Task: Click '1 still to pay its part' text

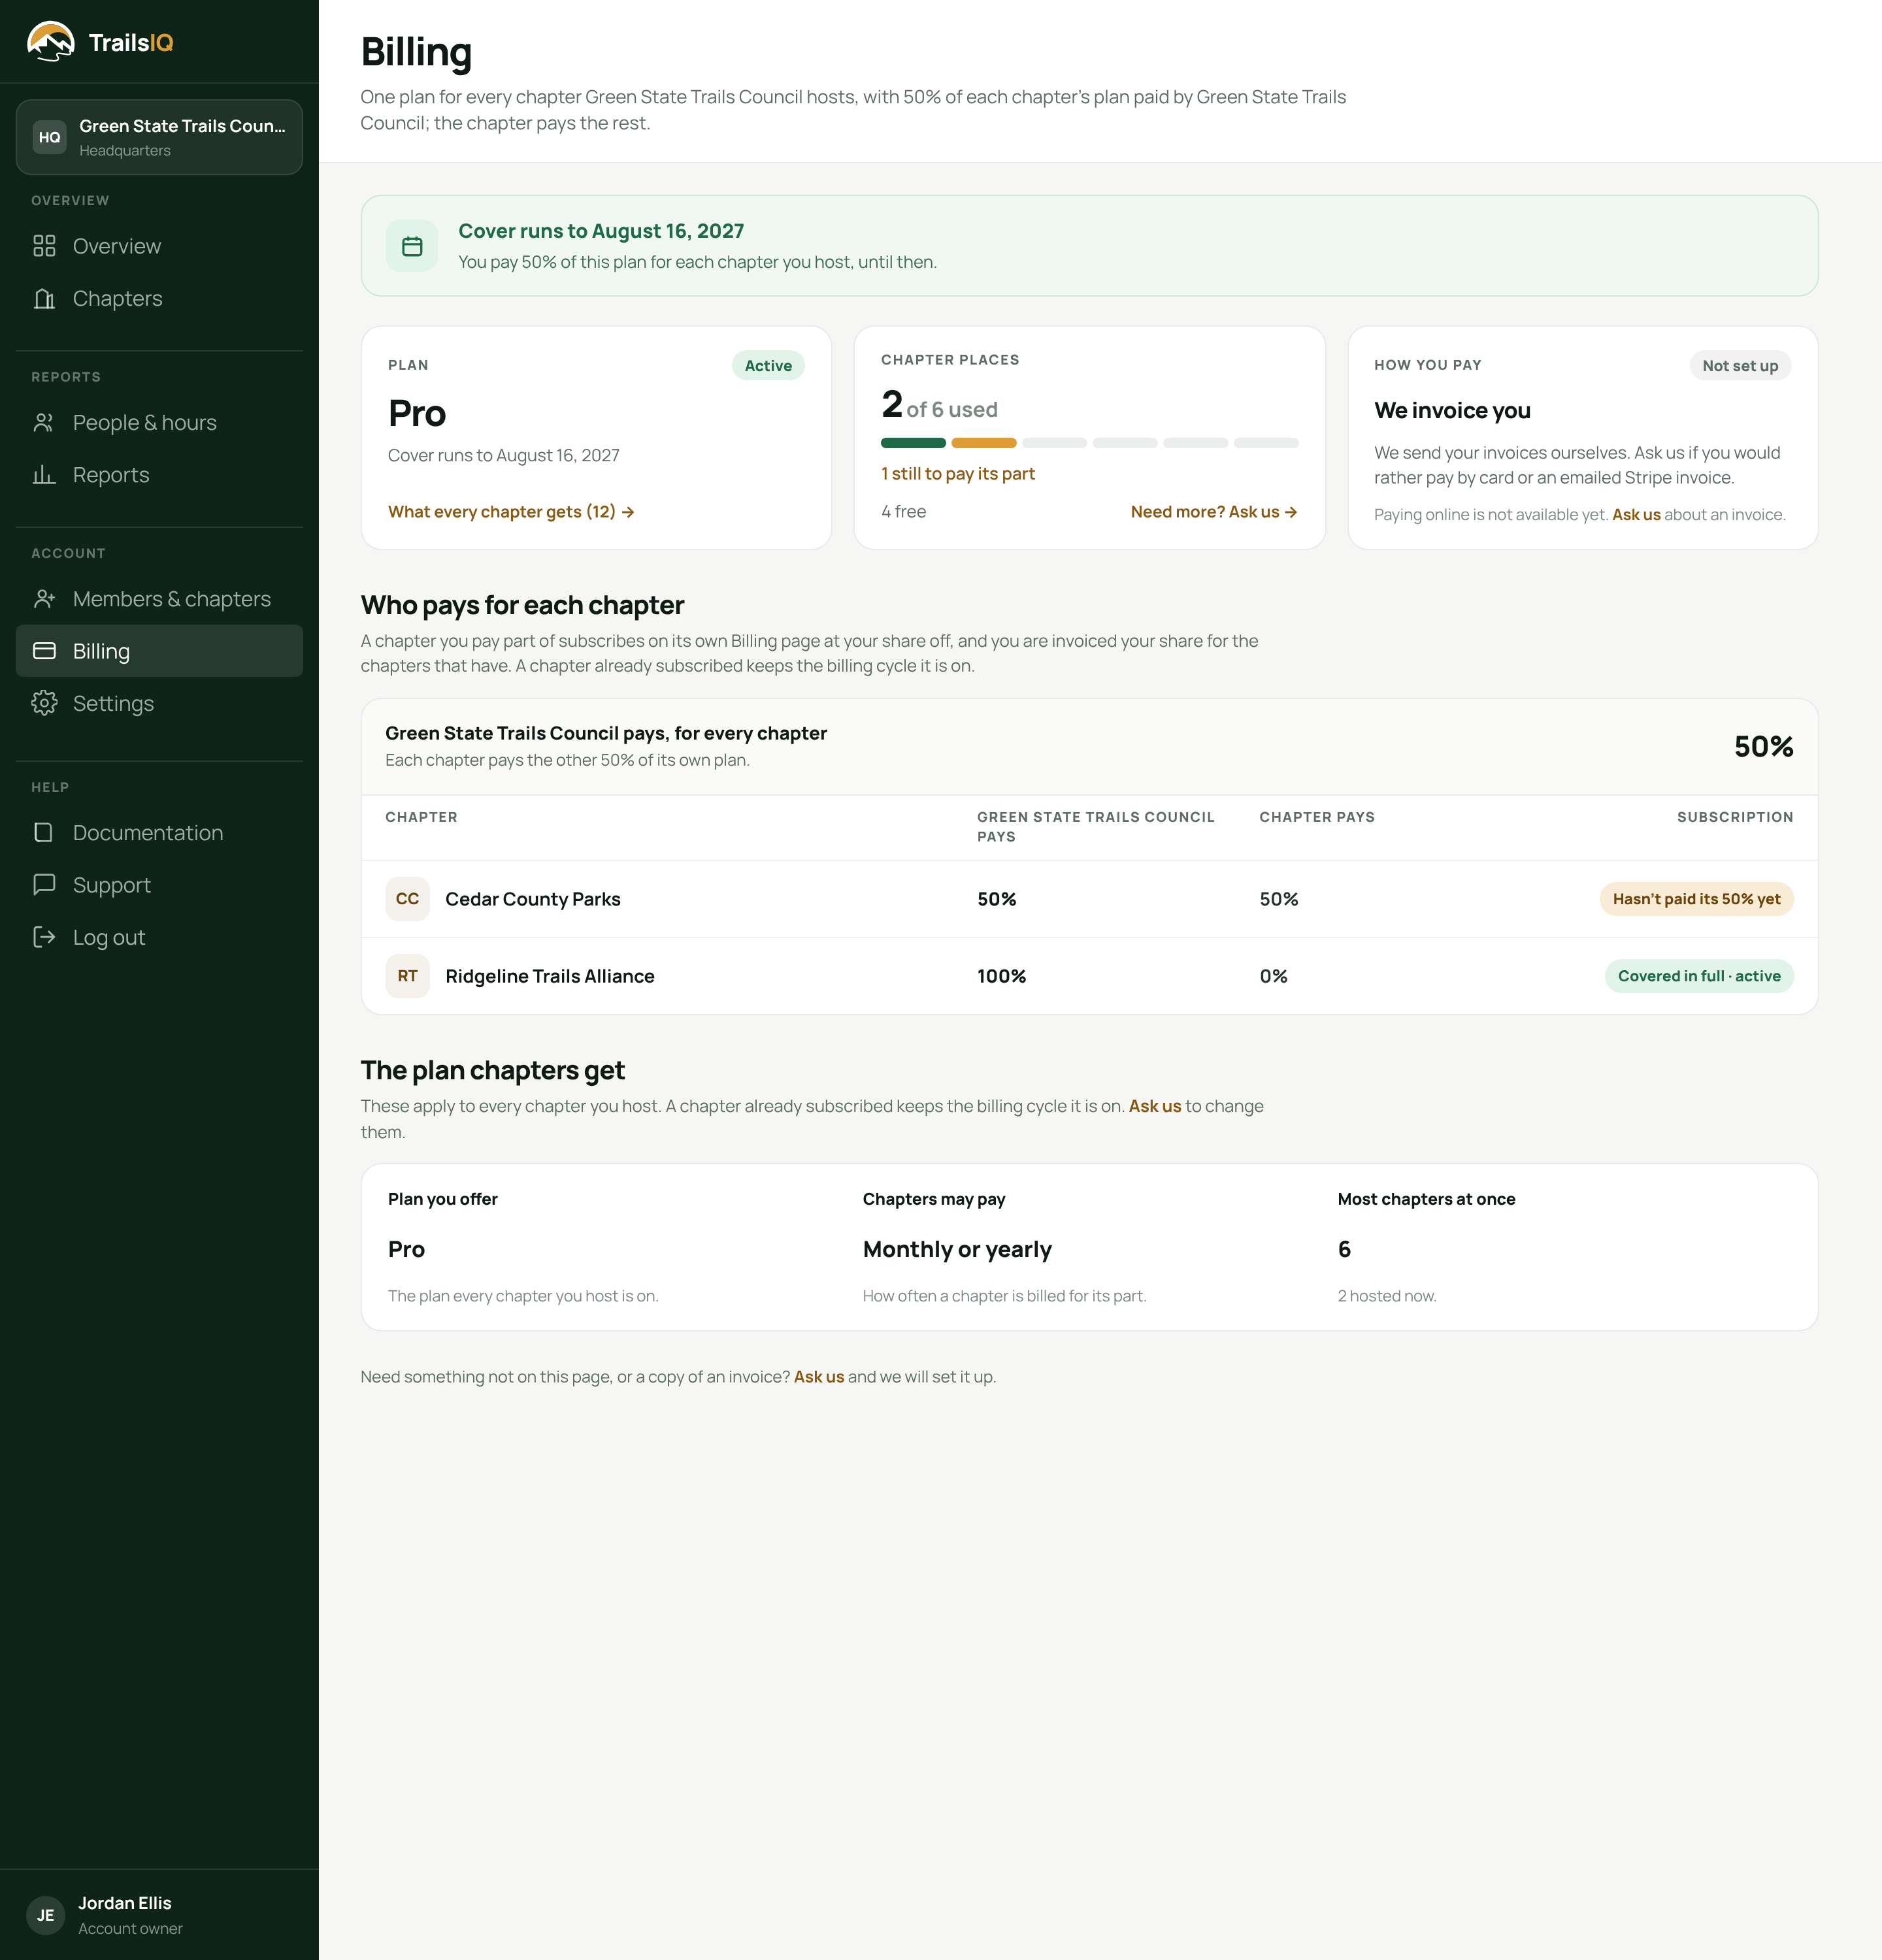Action: tap(958, 474)
